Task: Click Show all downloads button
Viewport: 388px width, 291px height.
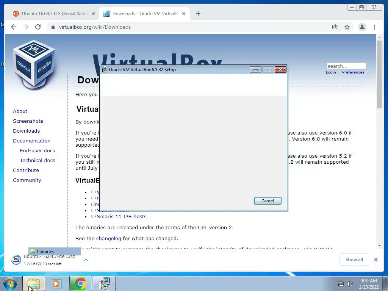Action: click(x=354, y=259)
